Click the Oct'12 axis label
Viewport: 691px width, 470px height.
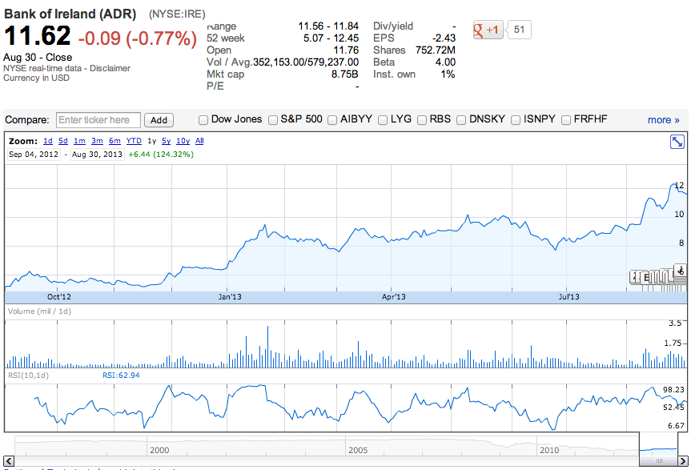tap(59, 297)
